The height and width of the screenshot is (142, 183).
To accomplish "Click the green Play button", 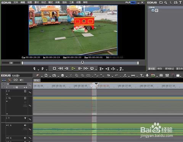I will tap(73, 69).
